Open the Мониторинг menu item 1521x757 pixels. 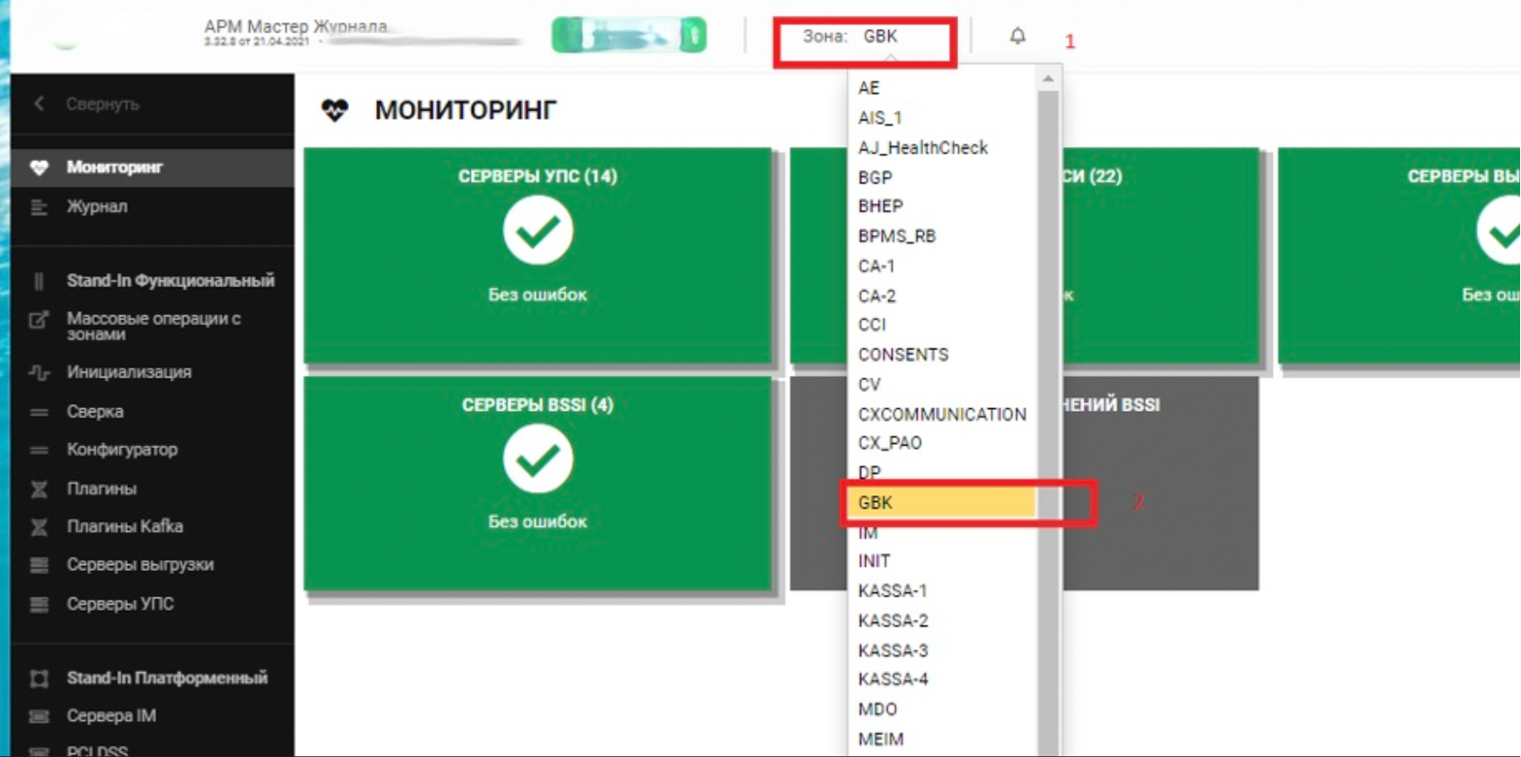coord(115,167)
